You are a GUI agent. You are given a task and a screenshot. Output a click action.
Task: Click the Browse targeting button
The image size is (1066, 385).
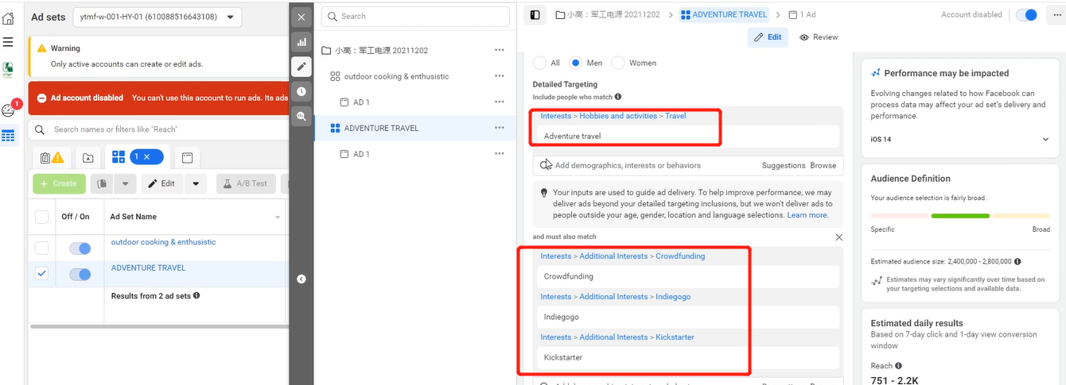pos(823,166)
